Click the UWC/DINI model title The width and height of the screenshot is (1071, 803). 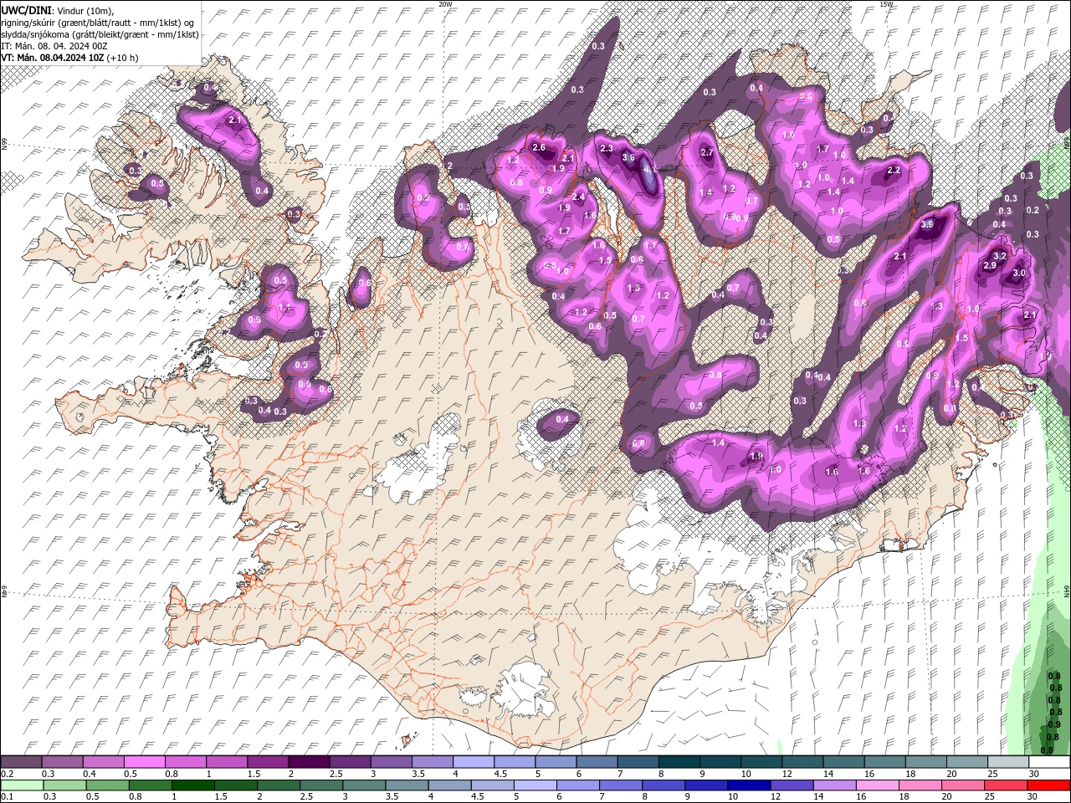click(x=25, y=9)
